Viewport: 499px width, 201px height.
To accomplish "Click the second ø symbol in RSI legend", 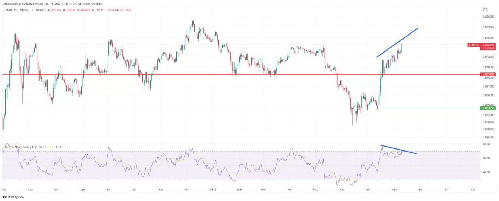I will (x=60, y=147).
